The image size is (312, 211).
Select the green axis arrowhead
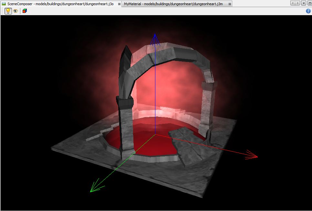click(95, 187)
